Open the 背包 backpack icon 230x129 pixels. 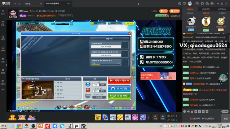[163, 117]
